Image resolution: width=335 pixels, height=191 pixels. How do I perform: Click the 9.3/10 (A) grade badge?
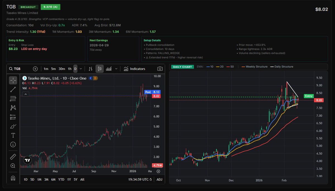[x=50, y=7]
